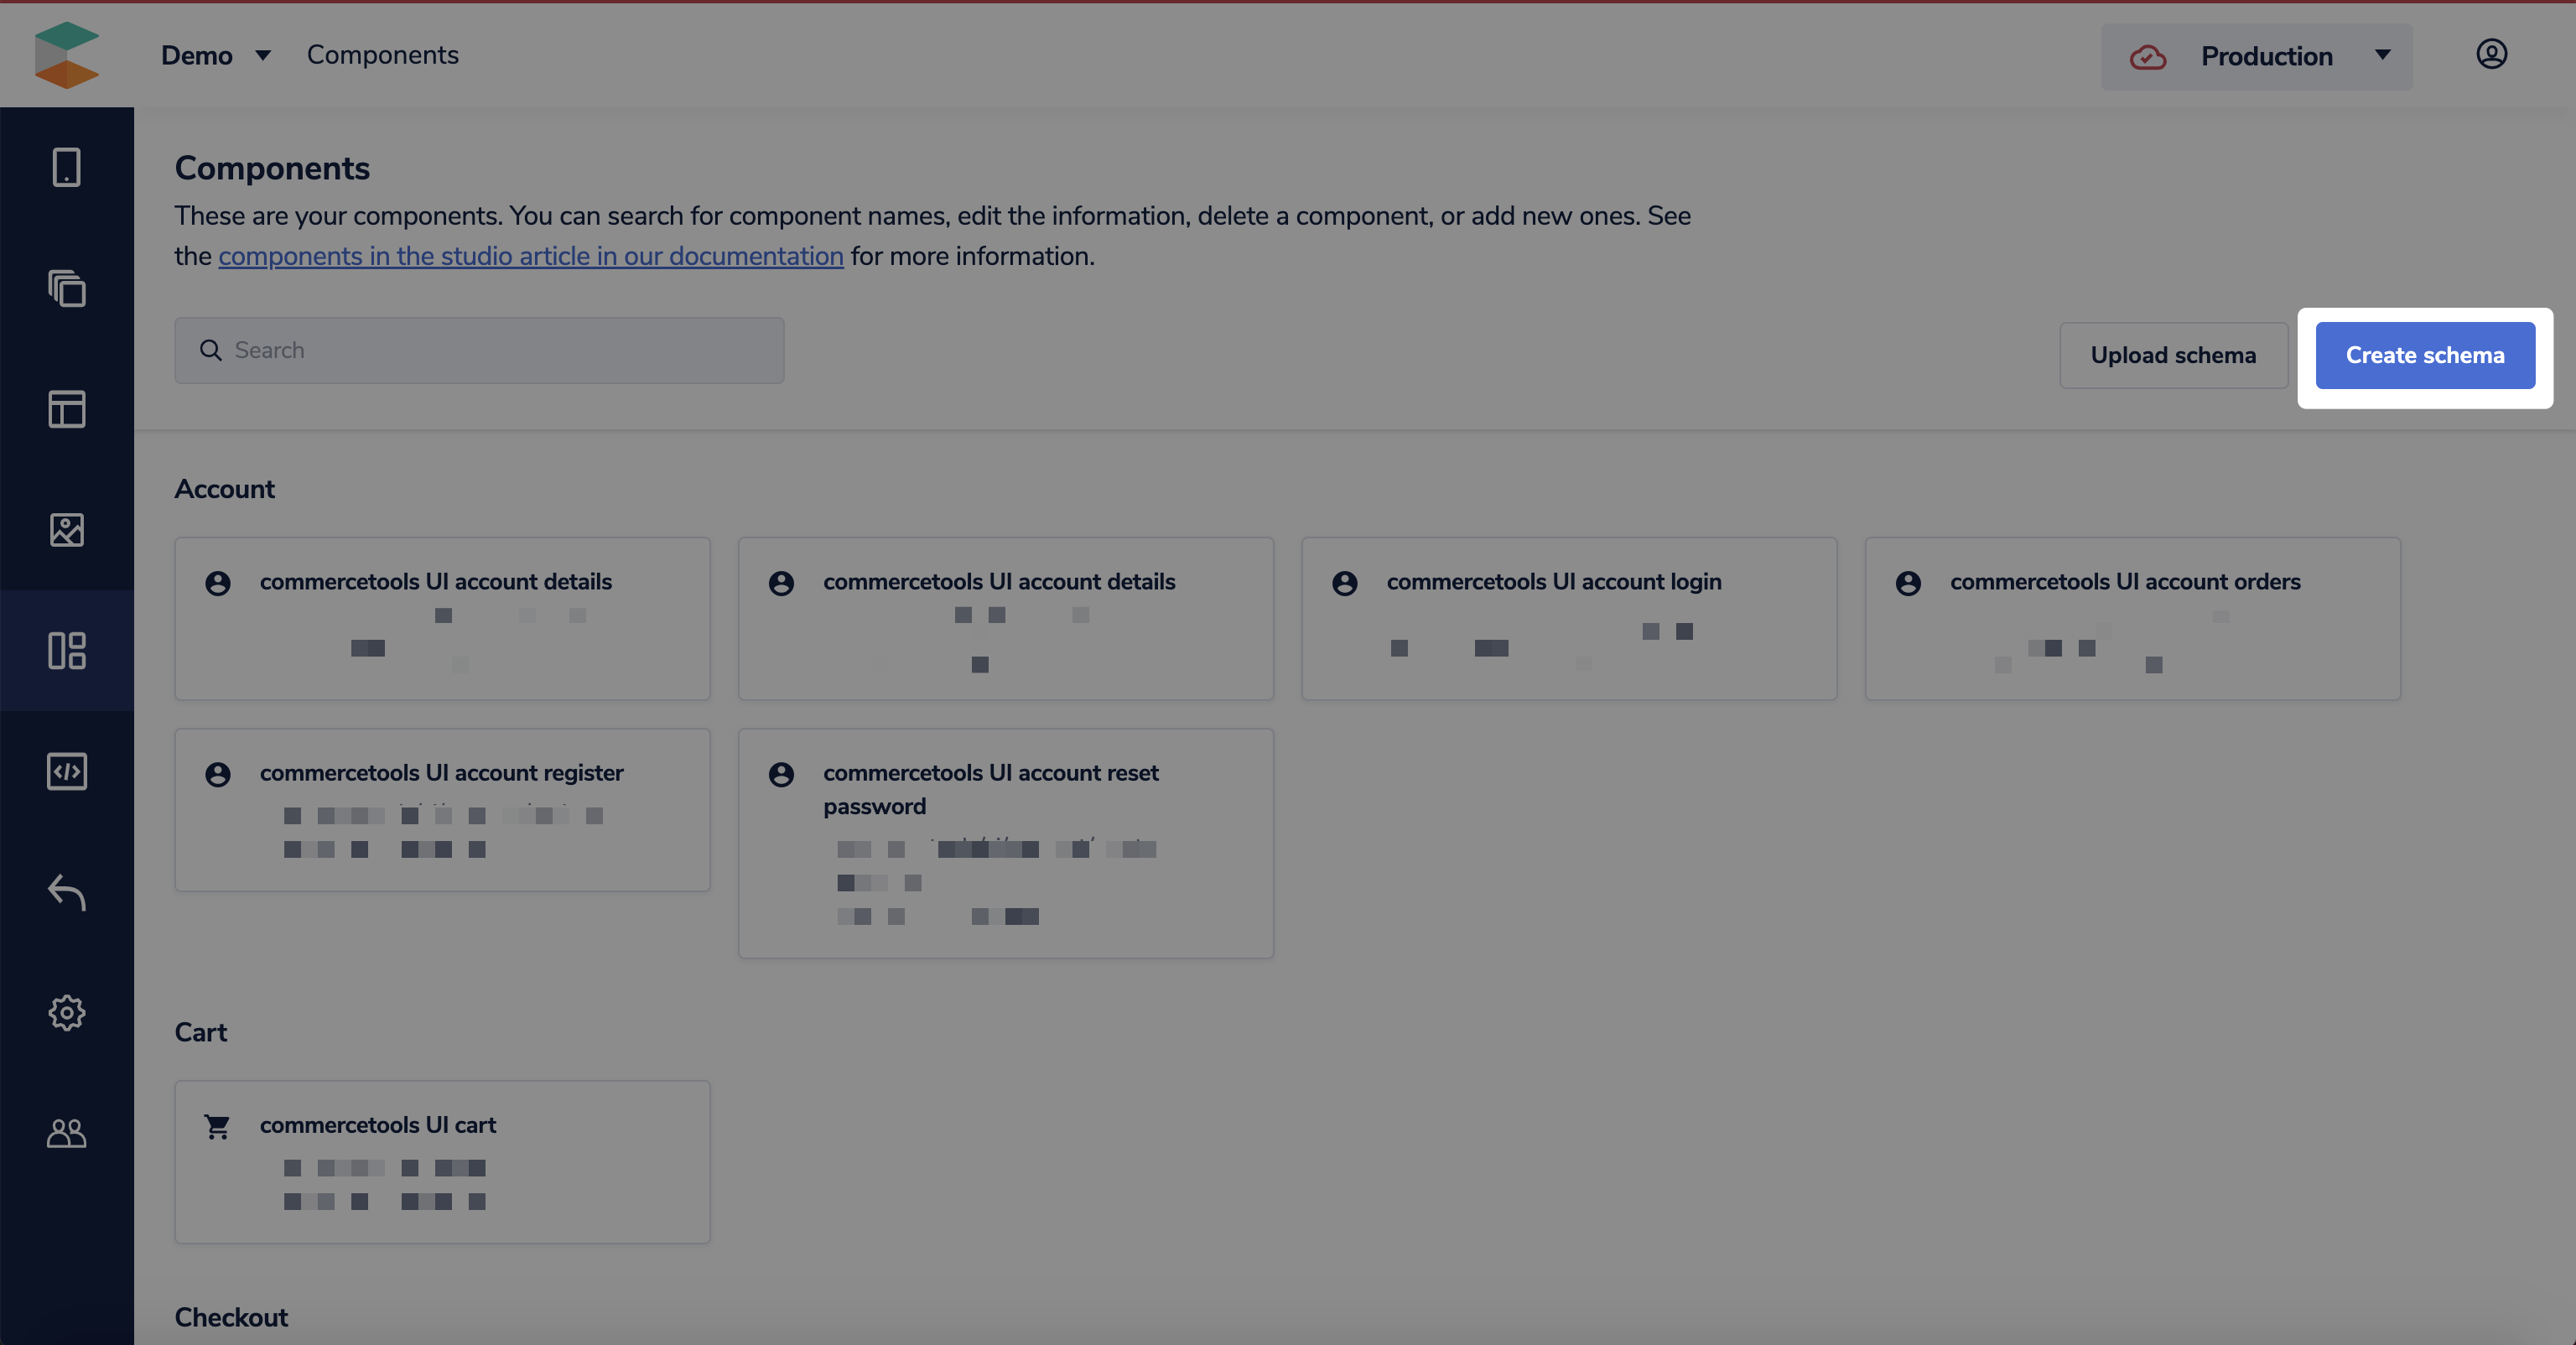Open the users team sidebar icon

[66, 1133]
